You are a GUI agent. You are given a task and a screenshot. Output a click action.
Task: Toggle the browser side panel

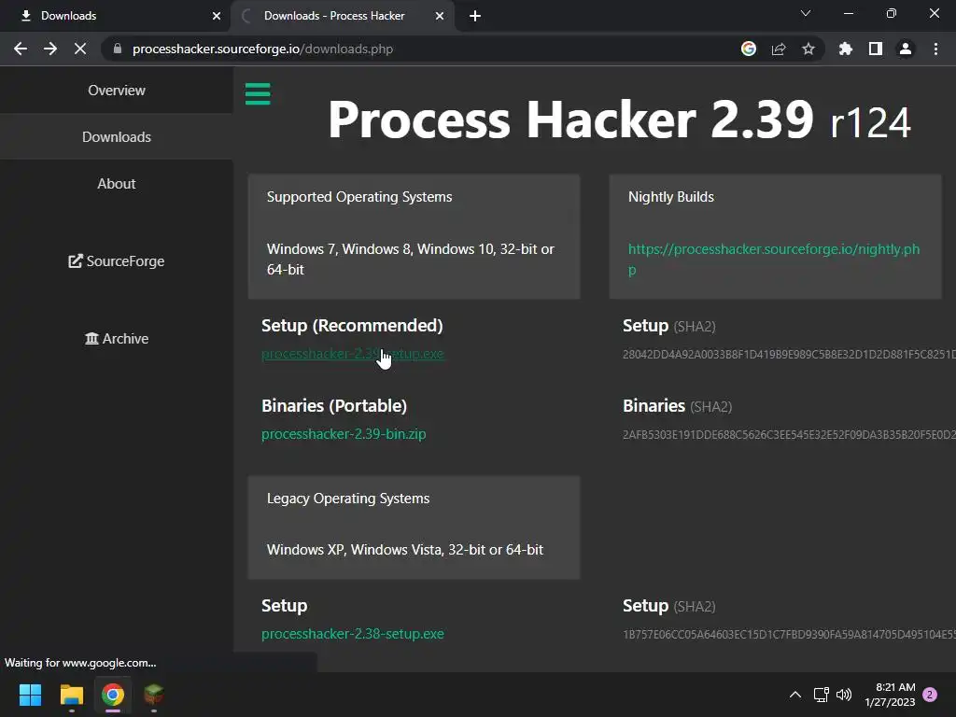coord(876,49)
